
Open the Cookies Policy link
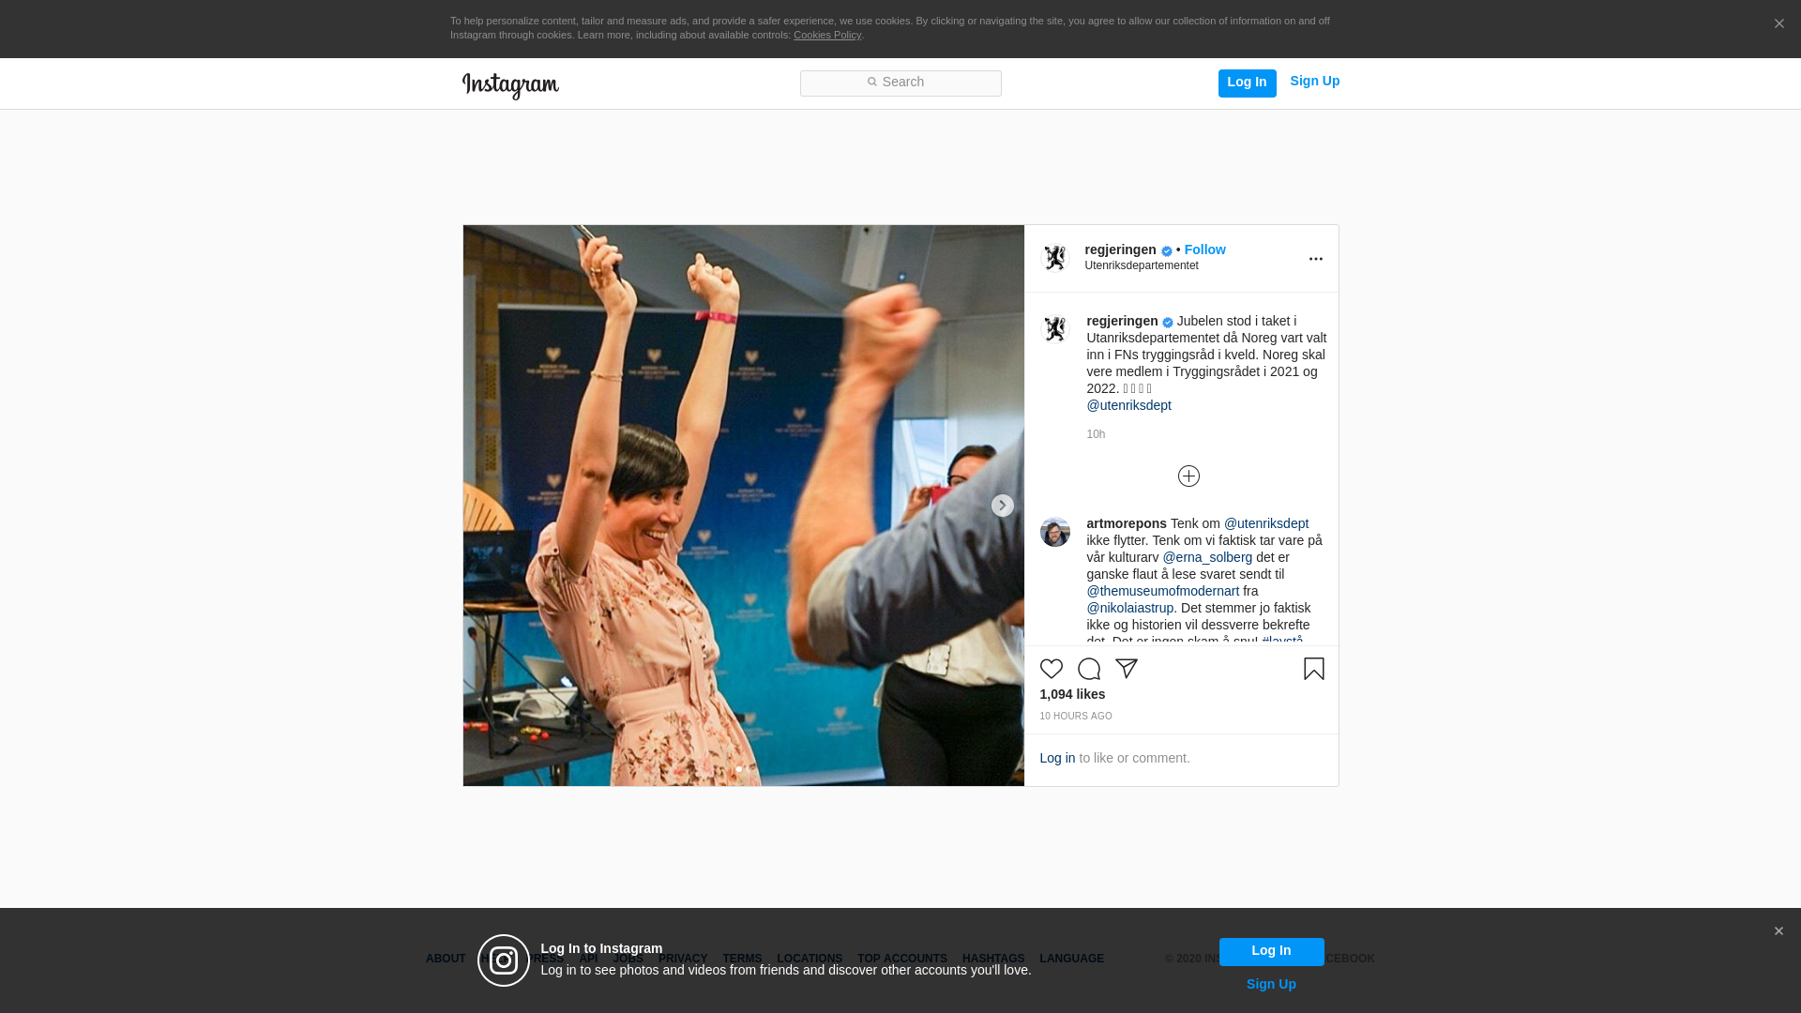pyautogui.click(x=827, y=35)
